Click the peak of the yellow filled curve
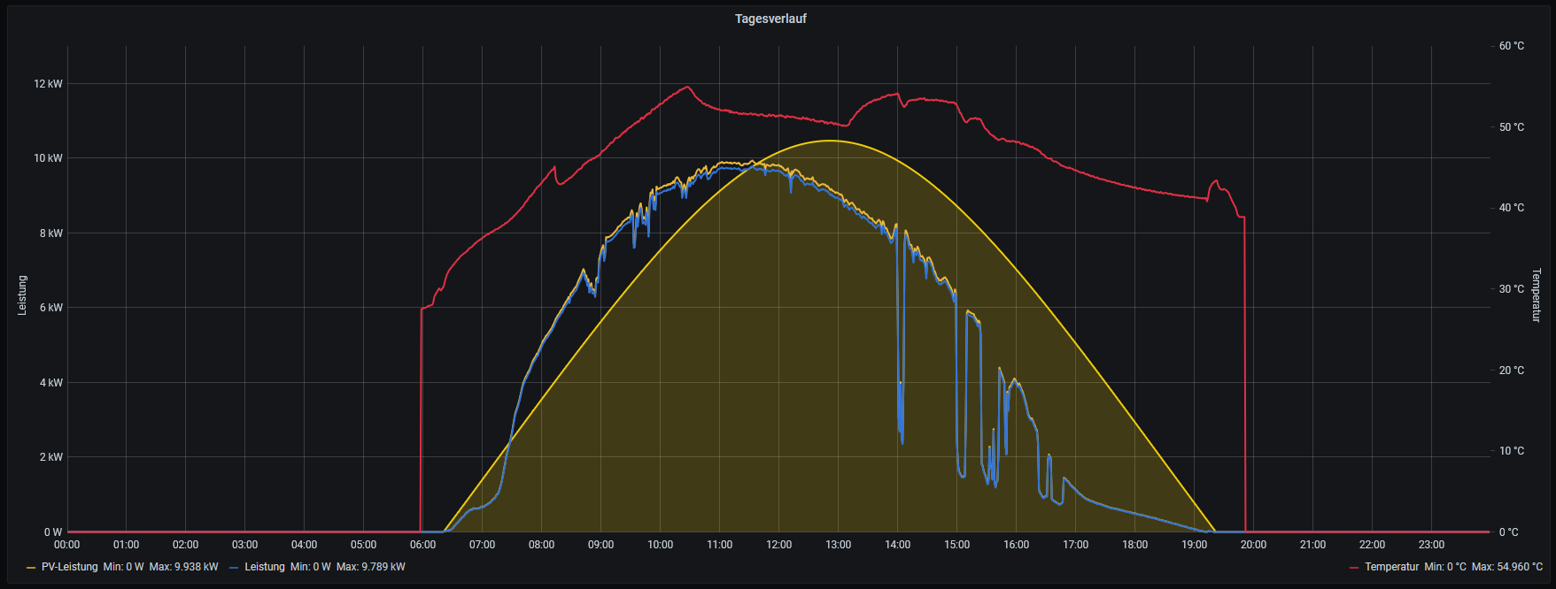The height and width of the screenshot is (589, 1556). [830, 141]
